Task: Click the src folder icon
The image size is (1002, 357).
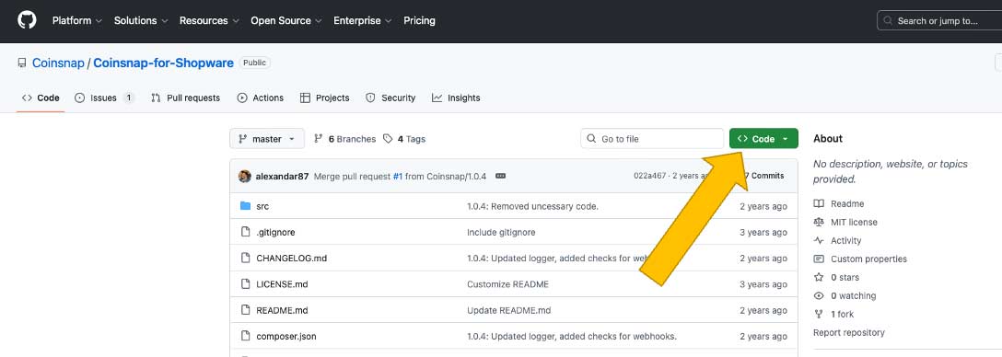Action: point(245,205)
